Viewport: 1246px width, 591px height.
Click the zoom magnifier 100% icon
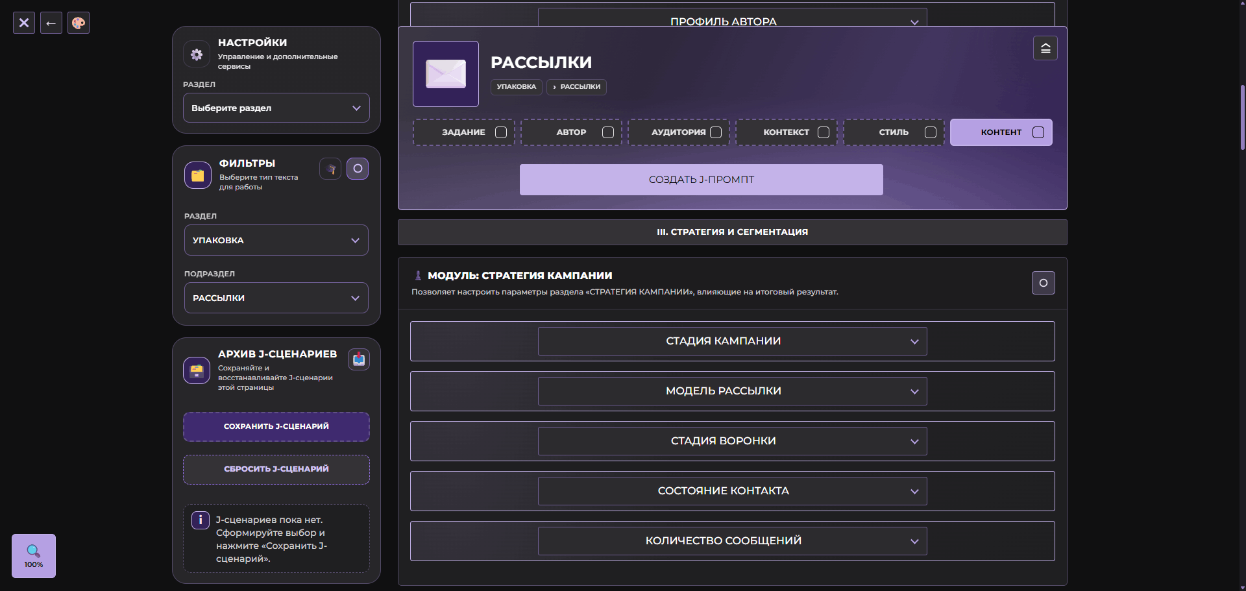click(34, 556)
